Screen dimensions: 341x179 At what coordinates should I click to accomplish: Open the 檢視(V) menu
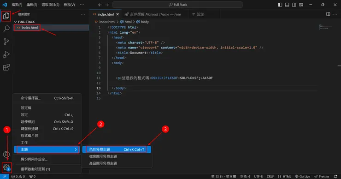69,5
